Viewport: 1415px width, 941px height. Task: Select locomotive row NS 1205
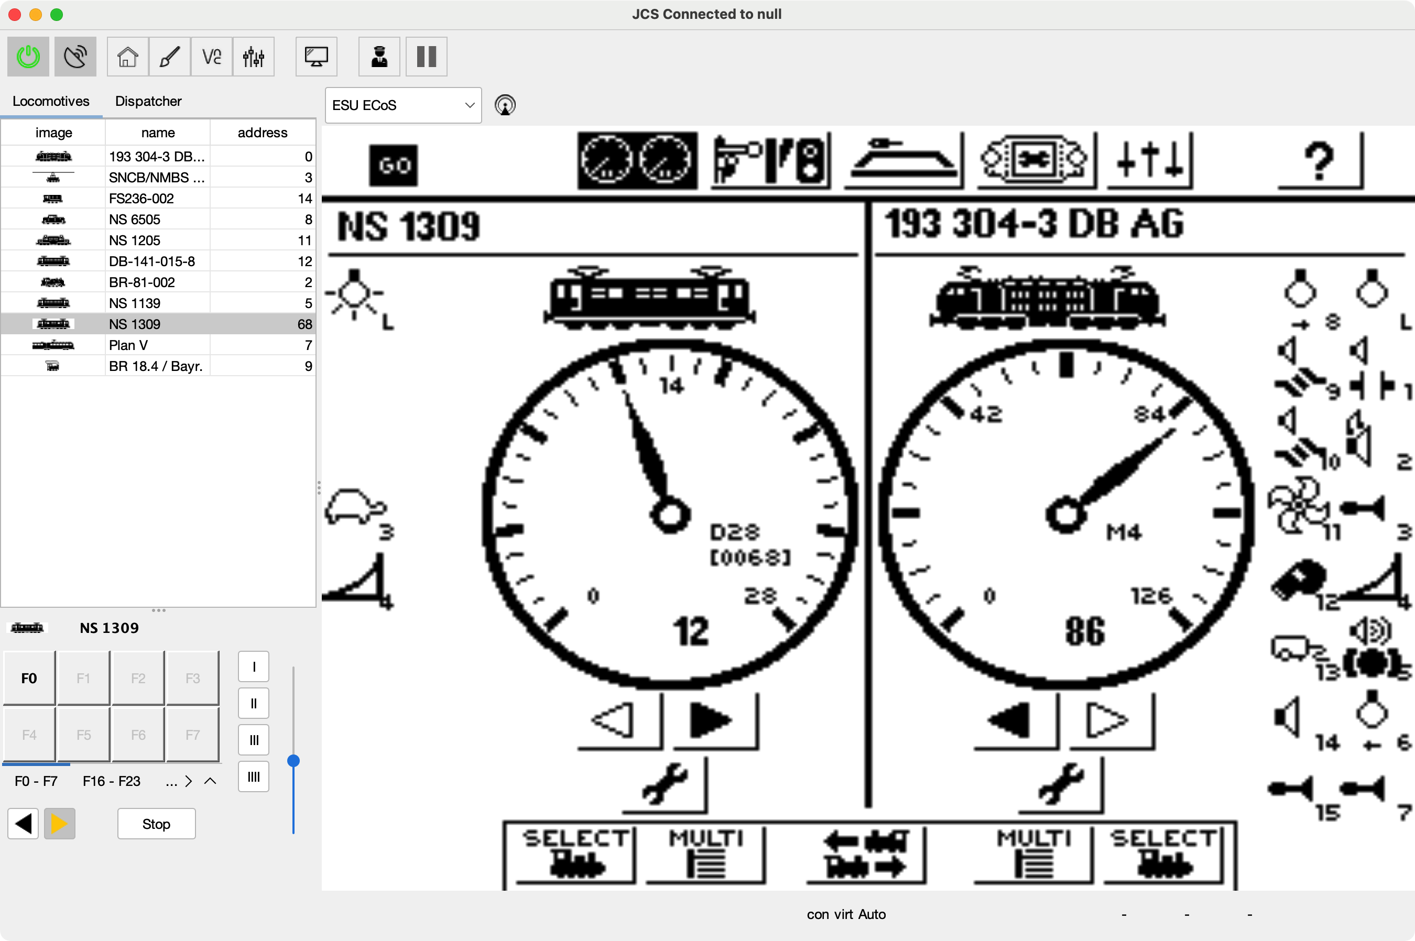click(x=158, y=240)
